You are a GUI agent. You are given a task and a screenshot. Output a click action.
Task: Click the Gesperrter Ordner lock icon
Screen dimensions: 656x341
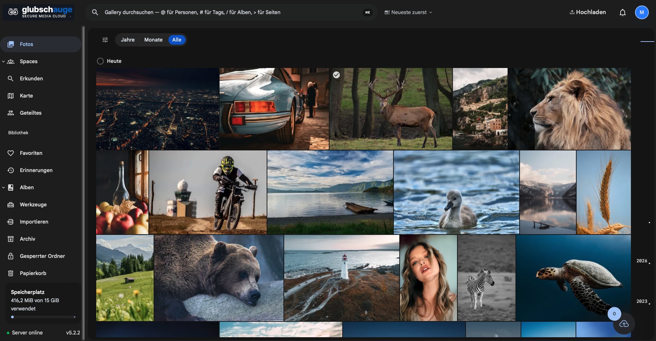pyautogui.click(x=11, y=256)
